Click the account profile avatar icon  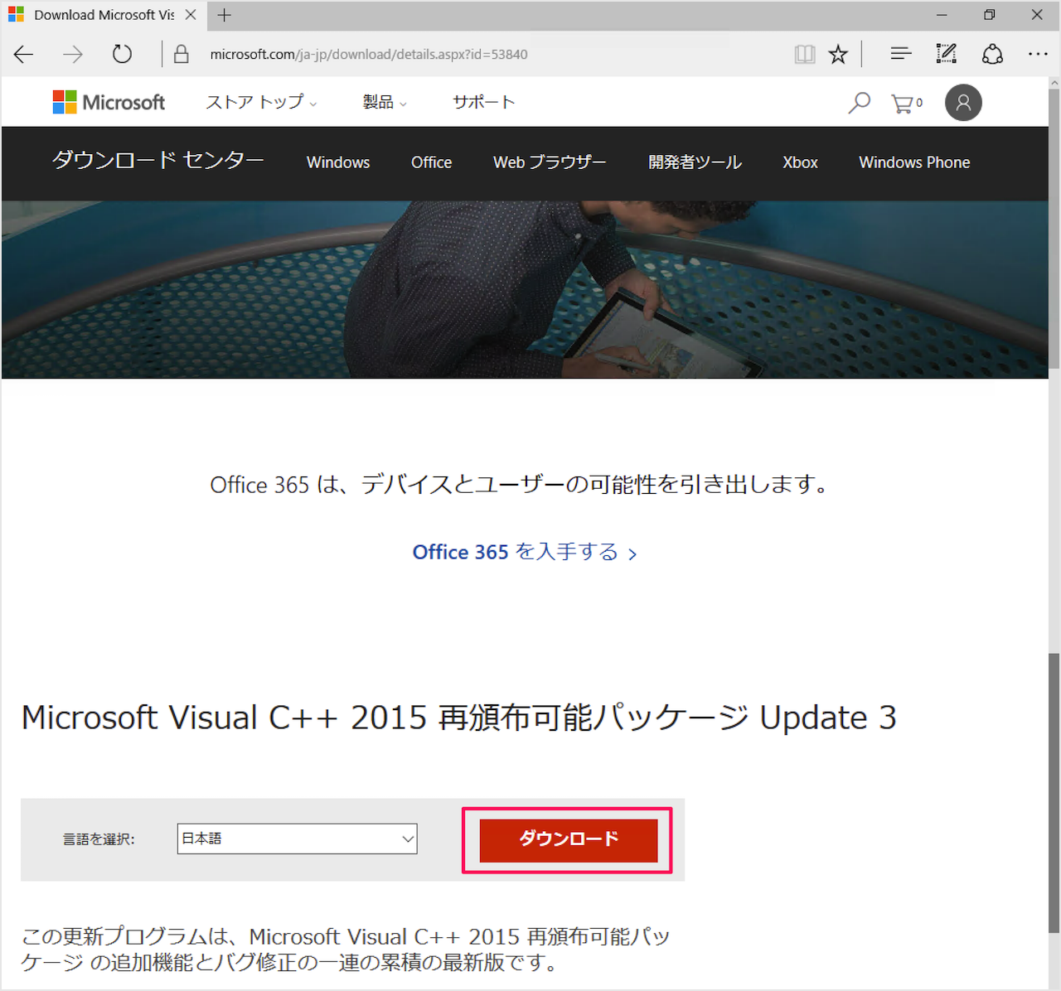tap(963, 103)
